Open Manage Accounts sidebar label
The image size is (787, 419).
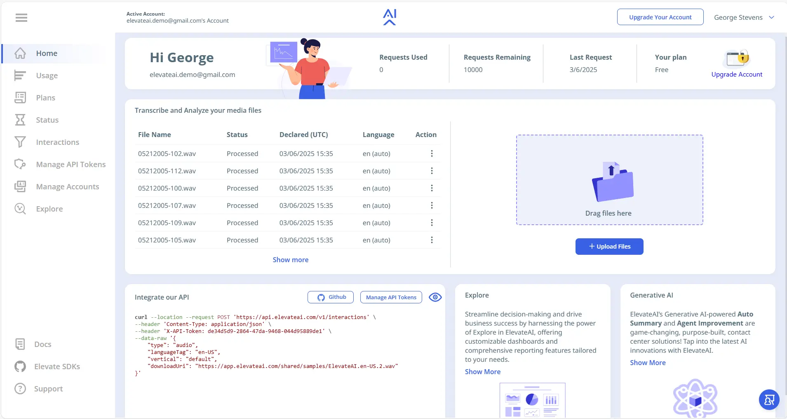(x=68, y=186)
